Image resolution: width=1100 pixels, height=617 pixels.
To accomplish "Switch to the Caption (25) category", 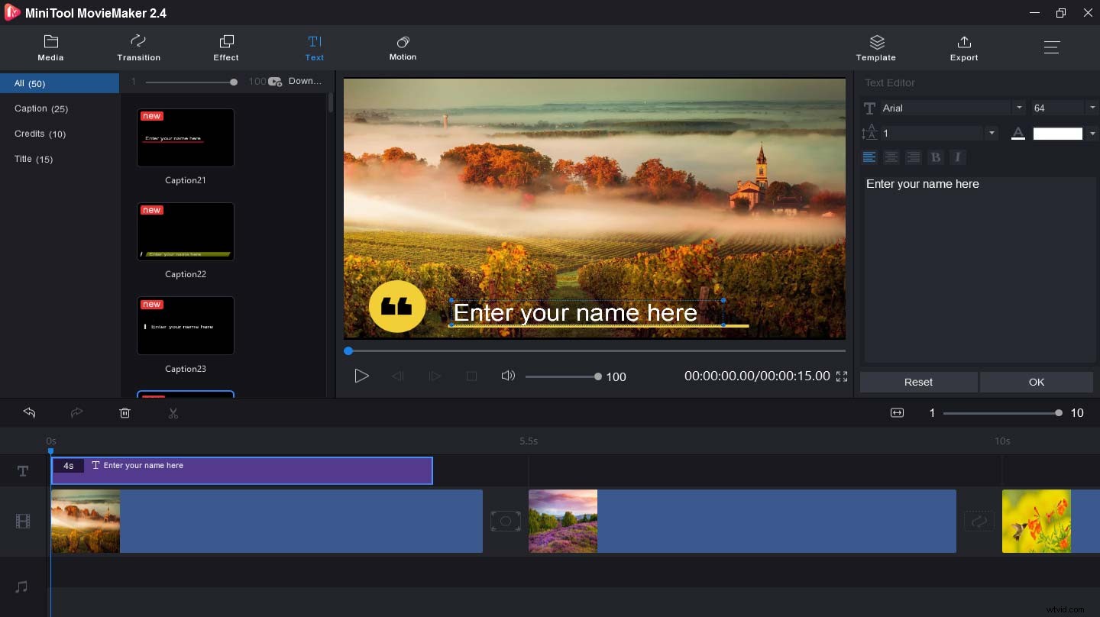I will click(41, 108).
